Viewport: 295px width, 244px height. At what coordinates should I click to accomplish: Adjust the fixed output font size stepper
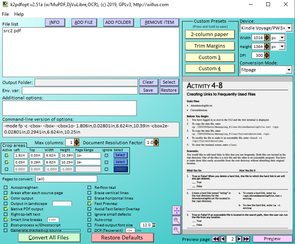pyautogui.click(x=154, y=225)
